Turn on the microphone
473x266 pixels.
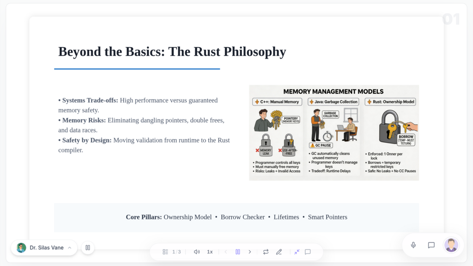[413, 245]
